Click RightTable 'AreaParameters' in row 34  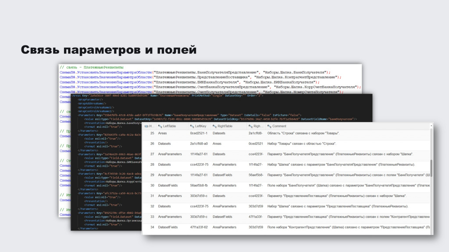pos(224,227)
